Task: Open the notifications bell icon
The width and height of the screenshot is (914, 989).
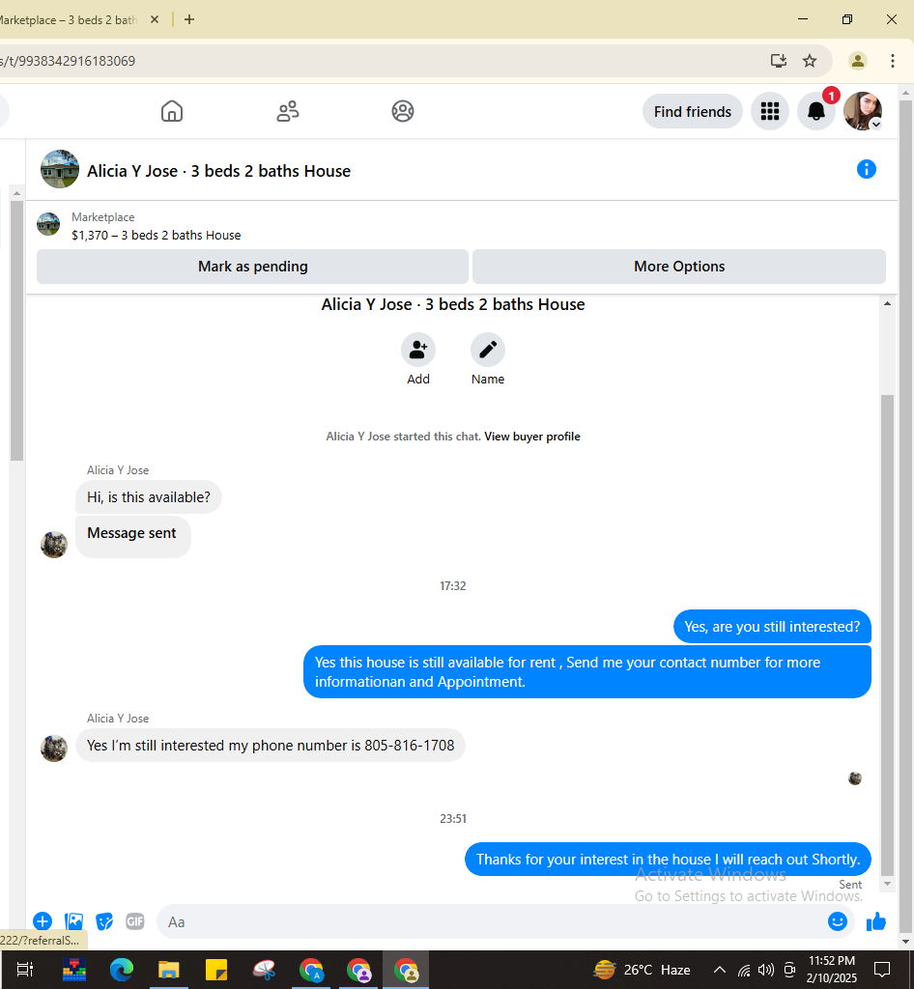Action: [x=816, y=112]
